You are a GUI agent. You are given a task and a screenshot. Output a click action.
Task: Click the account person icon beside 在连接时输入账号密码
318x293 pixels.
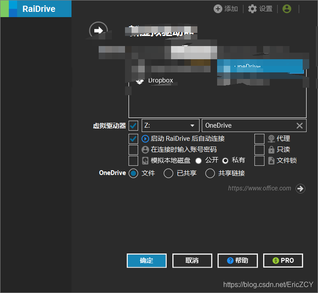pos(145,150)
